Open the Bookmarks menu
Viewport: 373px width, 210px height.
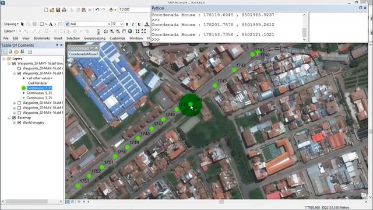point(42,38)
